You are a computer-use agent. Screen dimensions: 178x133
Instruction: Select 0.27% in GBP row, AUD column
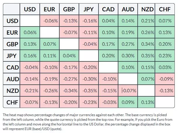pos(128,44)
